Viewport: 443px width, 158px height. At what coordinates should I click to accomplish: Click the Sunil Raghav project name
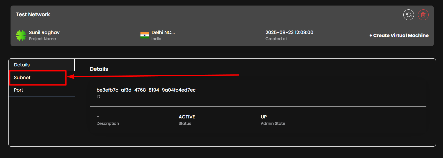click(x=44, y=32)
